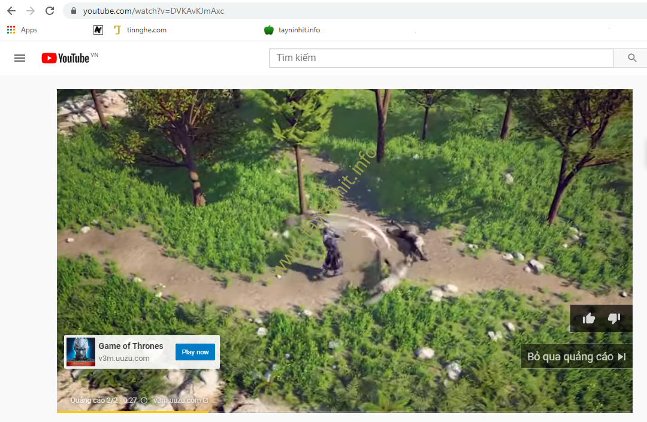This screenshot has height=422, width=647.
Task: Skip the ad with Bỏ qua quảng cáo
Action: [576, 357]
